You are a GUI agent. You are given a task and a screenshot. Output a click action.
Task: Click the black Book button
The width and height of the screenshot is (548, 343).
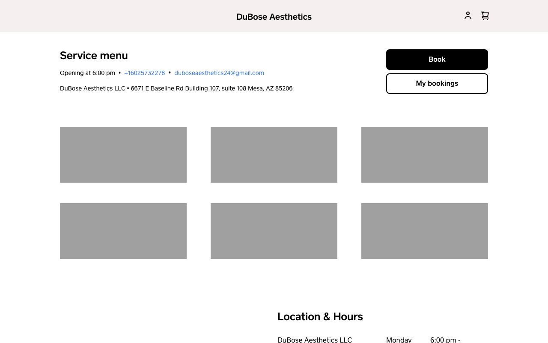point(437,60)
